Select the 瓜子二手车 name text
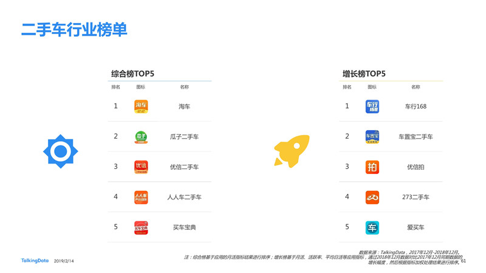486x273 pixels. click(185, 137)
